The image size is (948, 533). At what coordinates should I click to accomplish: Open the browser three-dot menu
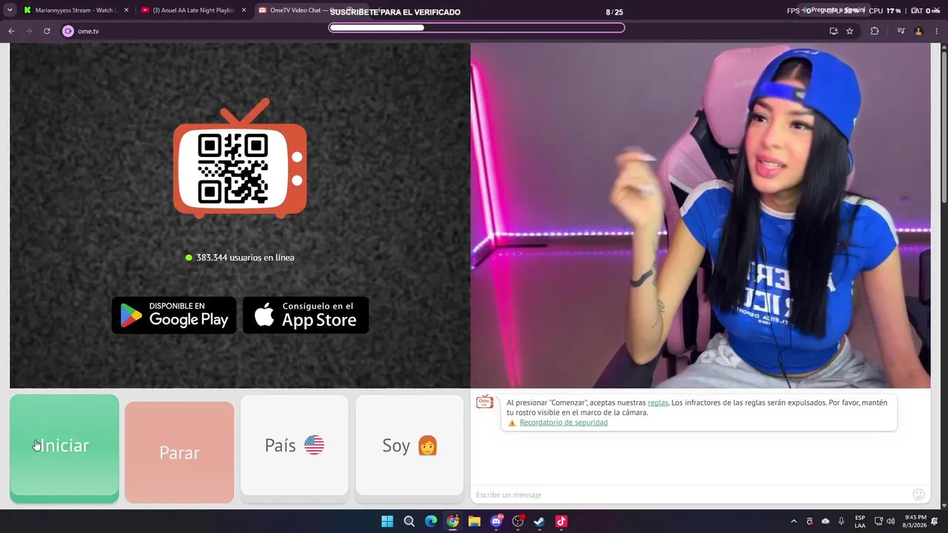[x=937, y=31]
